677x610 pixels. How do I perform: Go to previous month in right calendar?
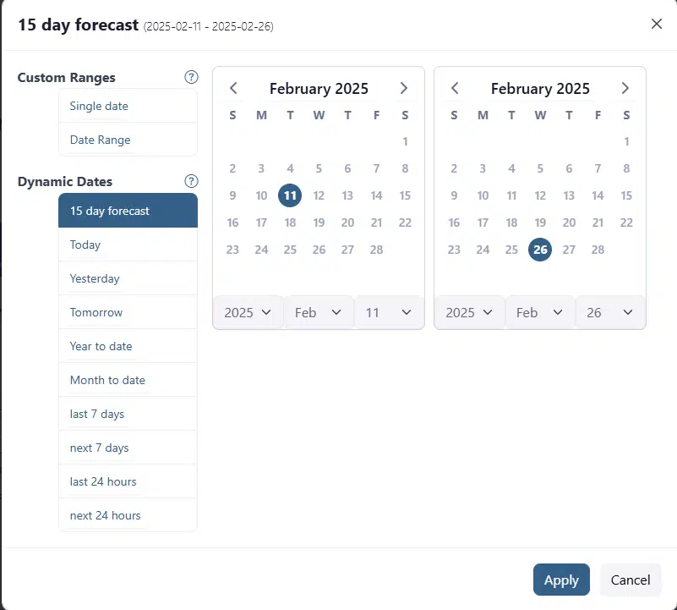(x=456, y=88)
